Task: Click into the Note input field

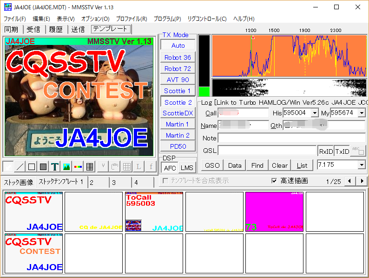Action: coord(291,138)
